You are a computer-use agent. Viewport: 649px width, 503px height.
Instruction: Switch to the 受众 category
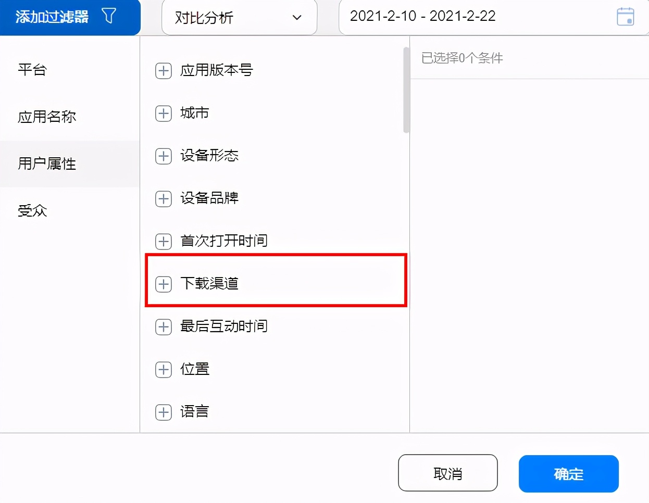(x=32, y=211)
